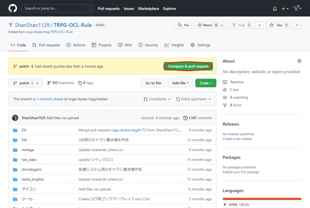
Task: Click Compare & pull request button
Action: 188,66
